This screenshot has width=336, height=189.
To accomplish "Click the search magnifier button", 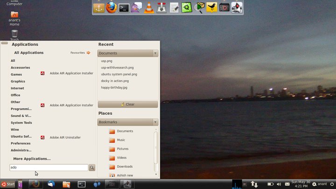I will [92, 168].
